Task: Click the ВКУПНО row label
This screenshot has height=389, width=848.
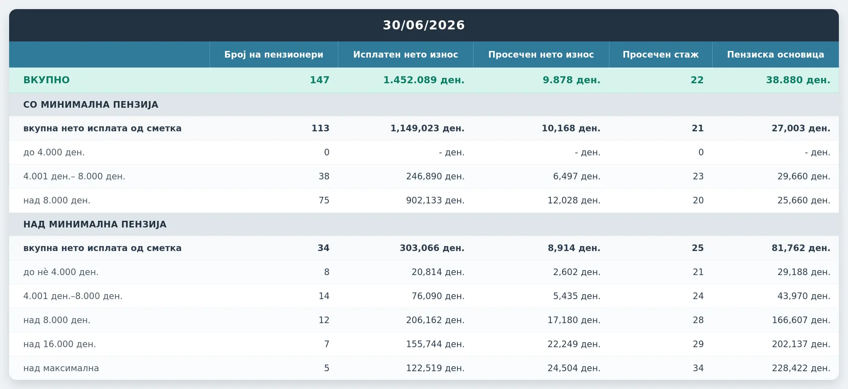Action: tap(46, 80)
